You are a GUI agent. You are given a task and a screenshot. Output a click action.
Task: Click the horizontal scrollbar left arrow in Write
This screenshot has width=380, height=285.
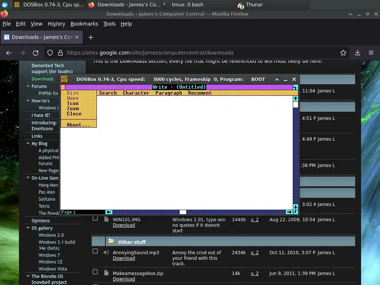(109, 212)
